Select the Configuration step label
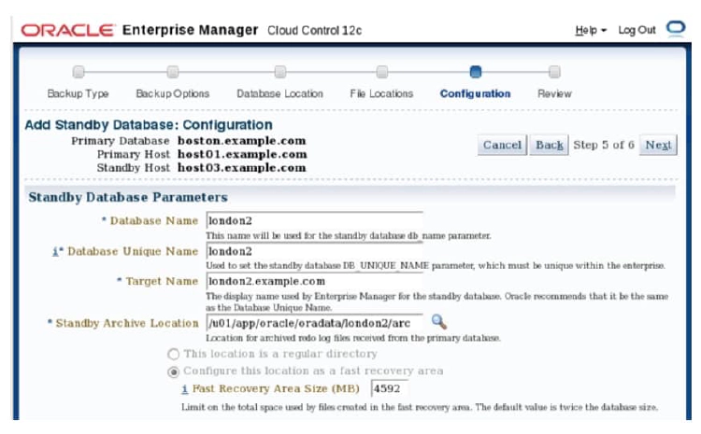 coord(475,93)
